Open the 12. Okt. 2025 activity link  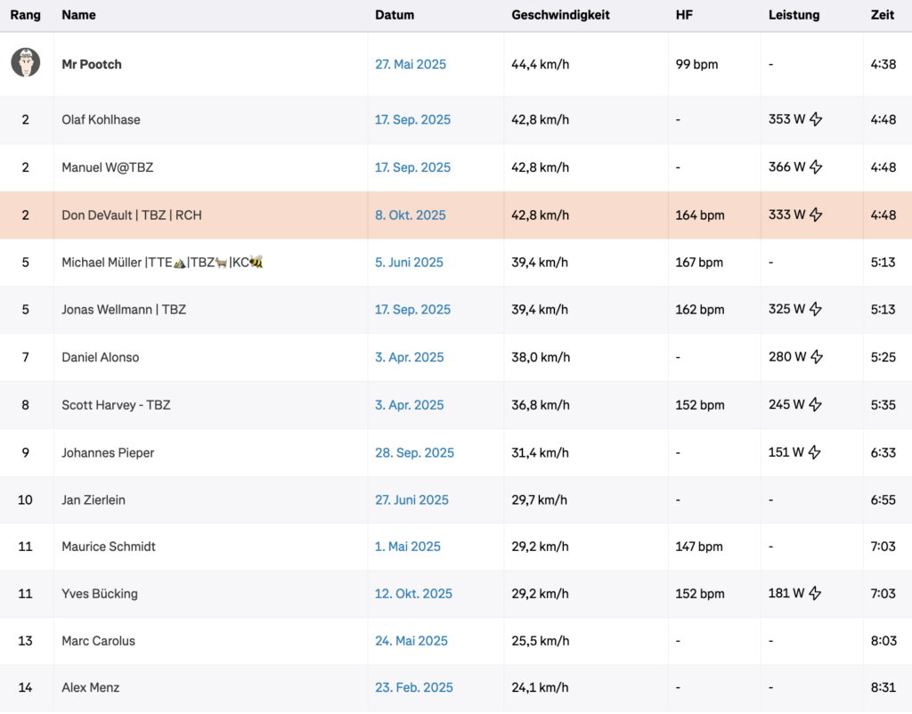(413, 594)
